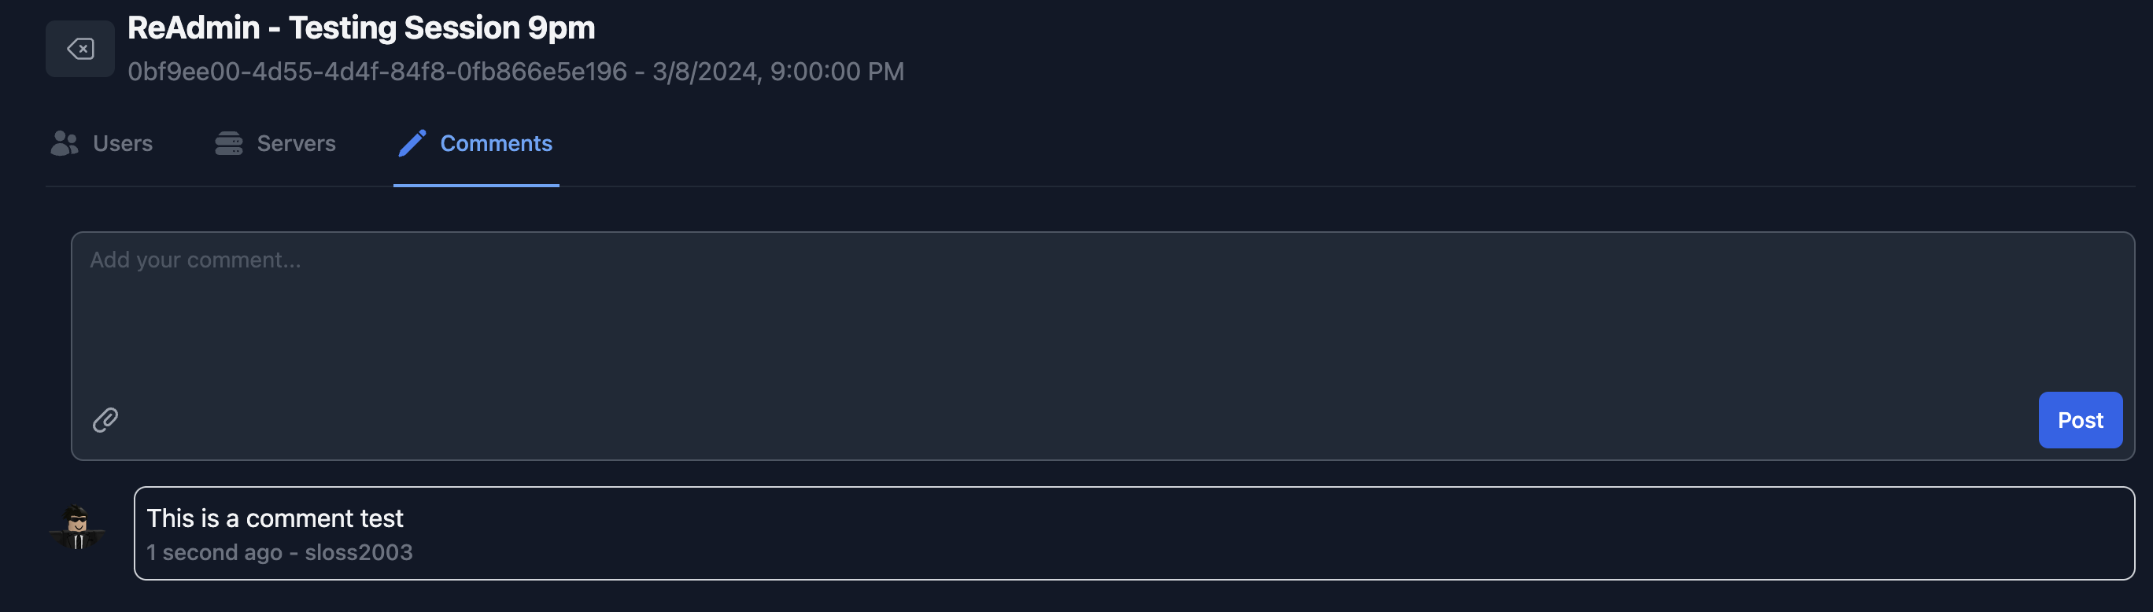The height and width of the screenshot is (612, 2153).
Task: Click the '1 second ago - sloss2003' timestamp
Action: (279, 552)
